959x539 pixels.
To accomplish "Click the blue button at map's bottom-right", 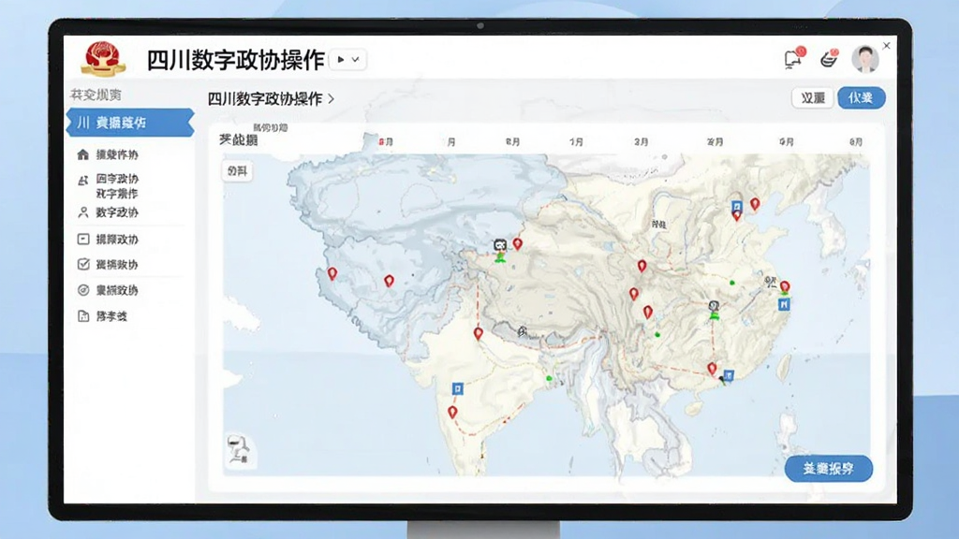I will 828,469.
